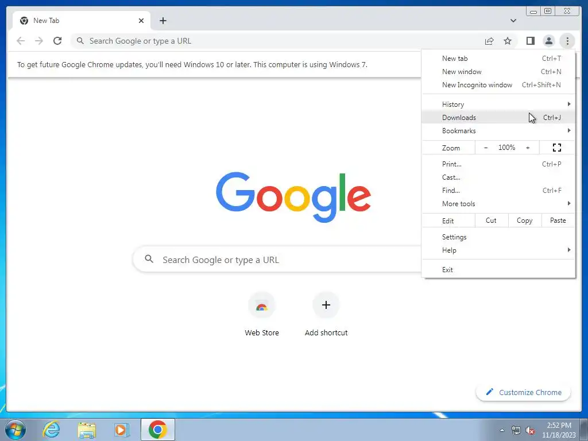Launch Internet Explorer from the taskbar

(x=51, y=430)
